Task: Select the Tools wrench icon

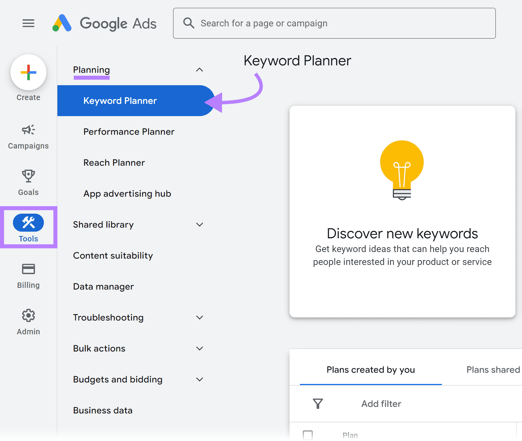Action: [x=28, y=223]
